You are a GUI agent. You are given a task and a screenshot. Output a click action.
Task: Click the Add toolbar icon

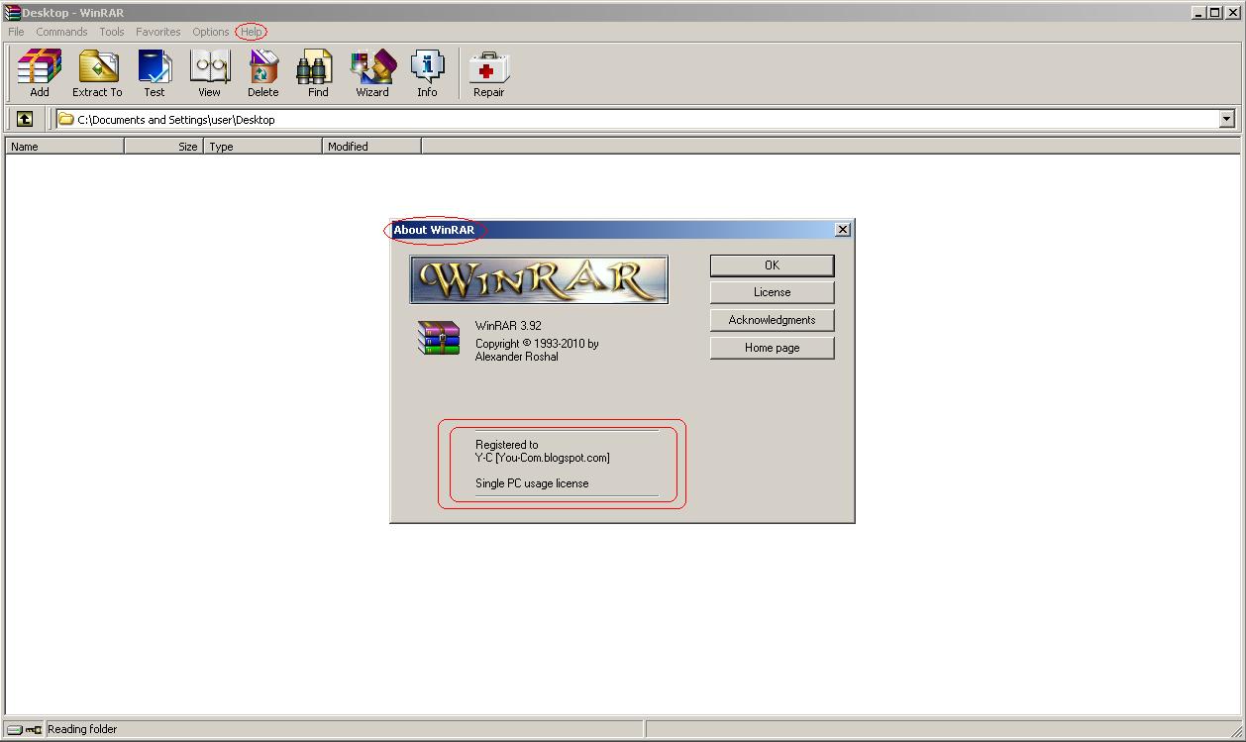40,73
